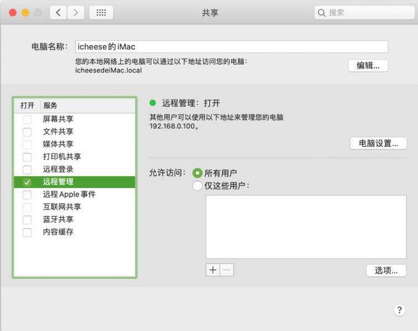418x331 pixels.
Task: Select the 远程管理 service row
Action: [75, 182]
